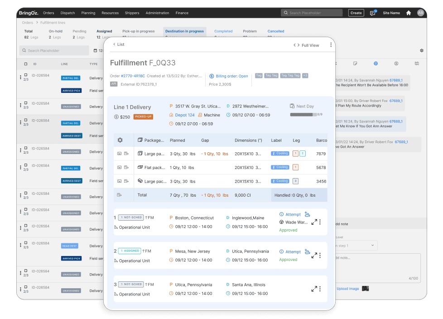Open the Finance menu
The width and height of the screenshot is (443, 319).
tap(182, 13)
